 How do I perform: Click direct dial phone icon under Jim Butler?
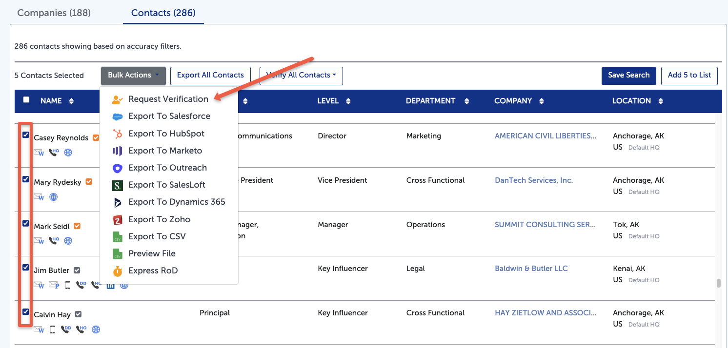[81, 285]
